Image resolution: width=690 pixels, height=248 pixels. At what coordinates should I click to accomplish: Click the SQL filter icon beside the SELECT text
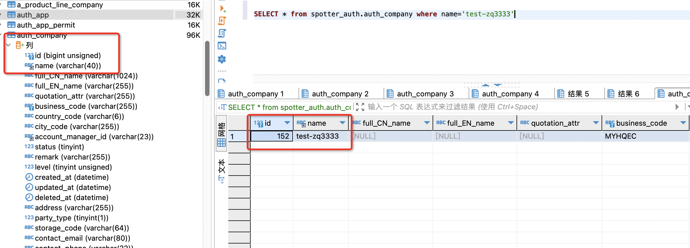[222, 107]
